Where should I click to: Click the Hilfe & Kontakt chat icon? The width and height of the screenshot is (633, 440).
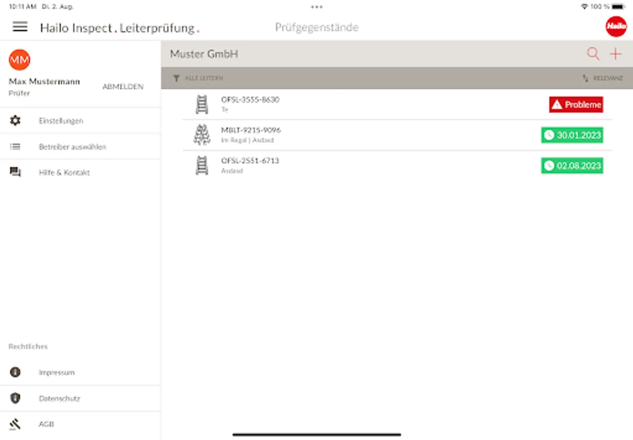click(15, 173)
